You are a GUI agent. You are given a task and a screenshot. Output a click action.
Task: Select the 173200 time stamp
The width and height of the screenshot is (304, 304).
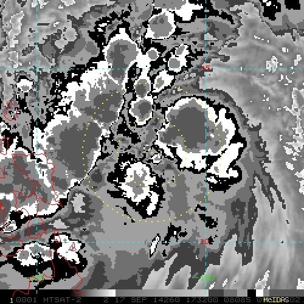coord(202,300)
